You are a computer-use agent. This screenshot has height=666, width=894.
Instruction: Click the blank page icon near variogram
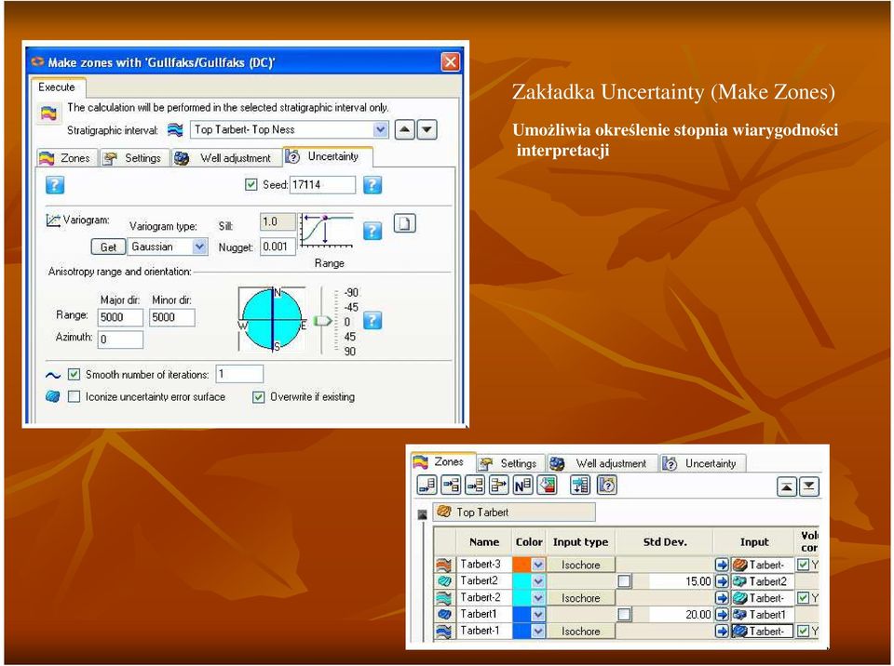404,223
